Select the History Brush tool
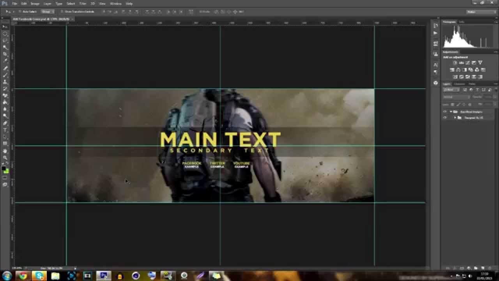The height and width of the screenshot is (281, 499). pyautogui.click(x=5, y=89)
